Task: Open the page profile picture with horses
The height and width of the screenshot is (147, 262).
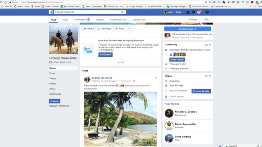Action: pos(63,39)
